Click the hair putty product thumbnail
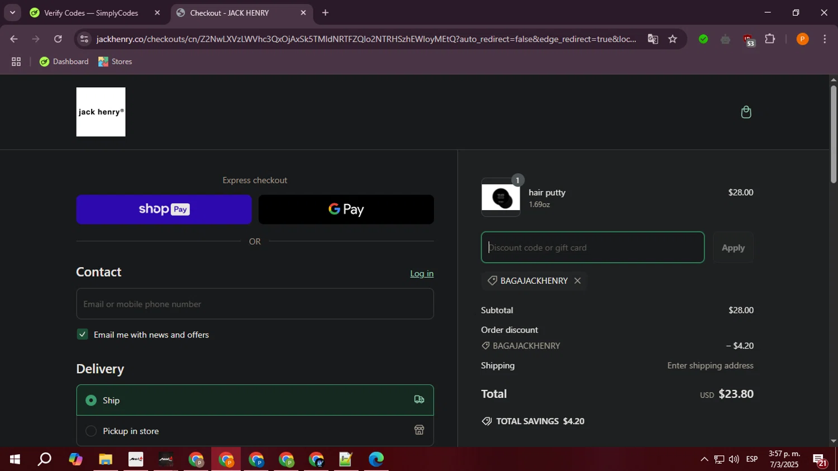This screenshot has height=471, width=838. [x=501, y=197]
